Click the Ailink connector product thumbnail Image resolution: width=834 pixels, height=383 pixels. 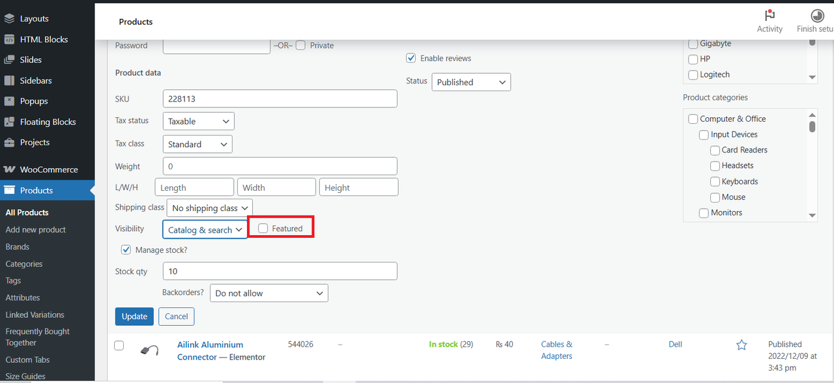[x=149, y=350]
